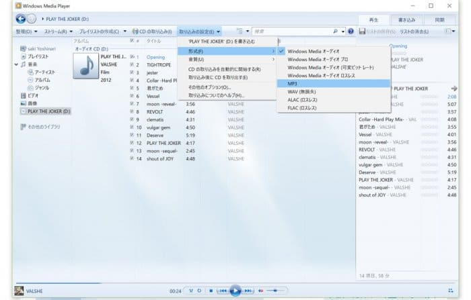
Task: Click the blue Back navigation arrow
Action: 20,19
